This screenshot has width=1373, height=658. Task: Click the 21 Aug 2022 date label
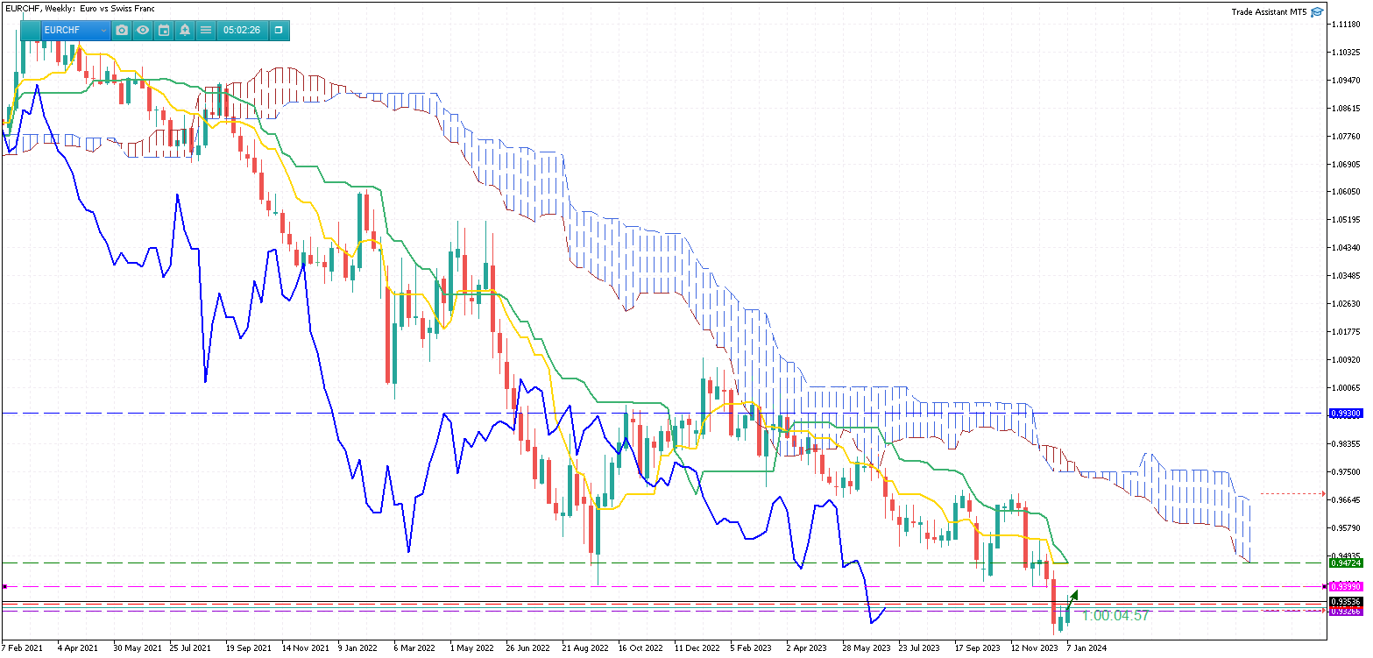click(584, 649)
